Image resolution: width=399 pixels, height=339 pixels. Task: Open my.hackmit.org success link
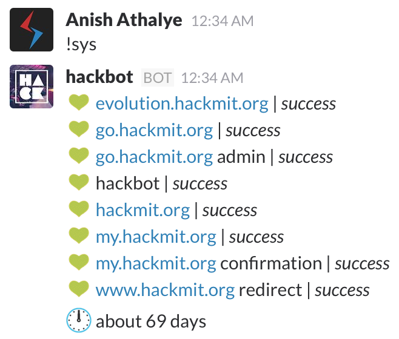[156, 237]
